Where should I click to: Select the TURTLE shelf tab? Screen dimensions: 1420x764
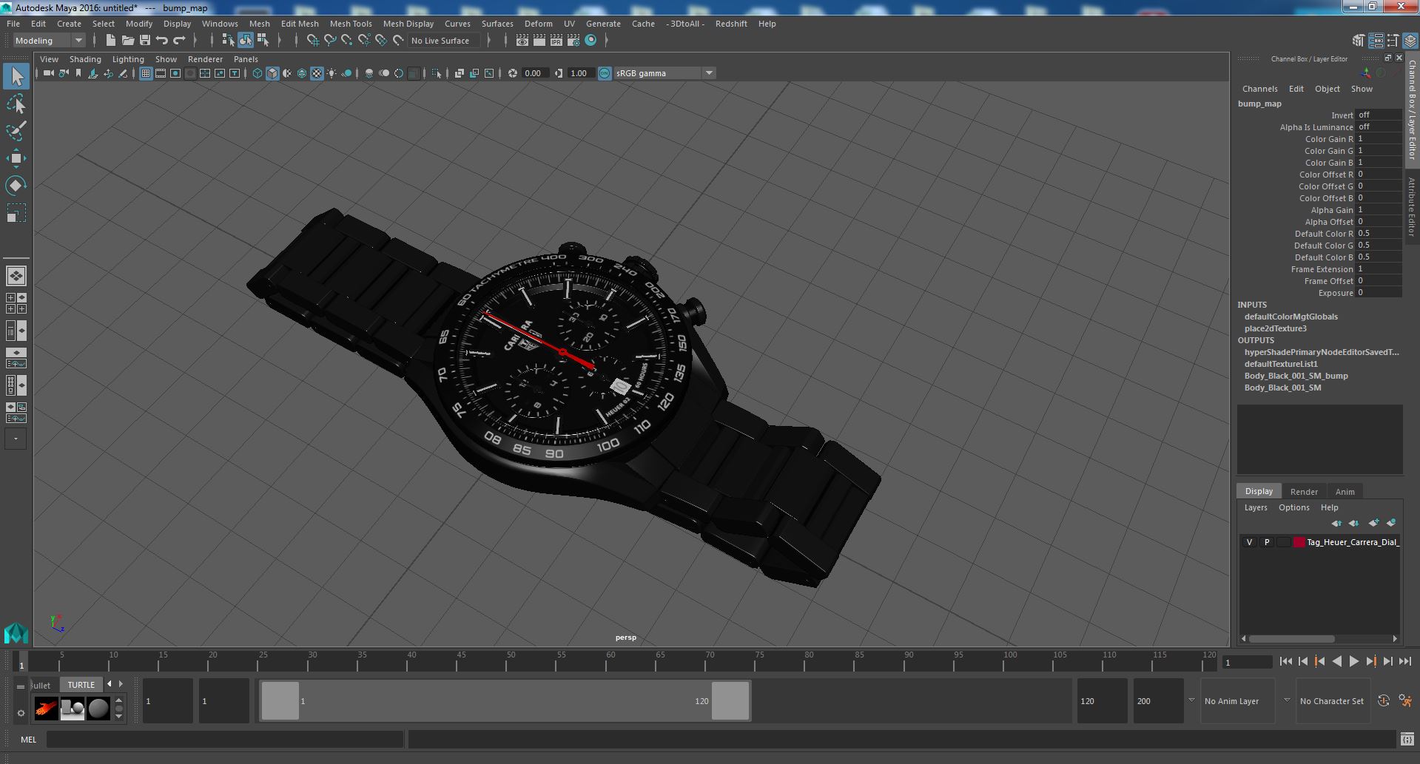[81, 685]
